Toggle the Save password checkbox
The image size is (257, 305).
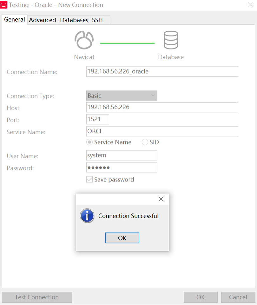pyautogui.click(x=89, y=179)
